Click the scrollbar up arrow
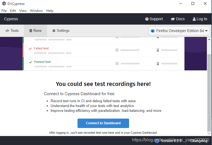The width and height of the screenshot is (212, 145). point(209,39)
